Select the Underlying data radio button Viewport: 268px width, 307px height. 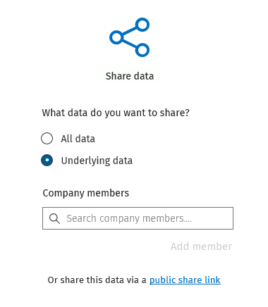(47, 161)
